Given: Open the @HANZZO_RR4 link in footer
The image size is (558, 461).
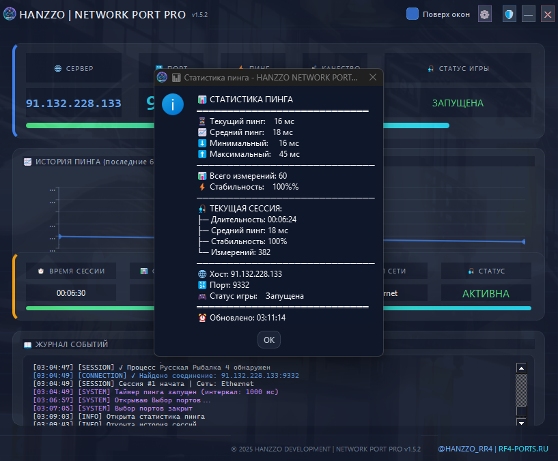Looking at the screenshot, I should [x=464, y=449].
